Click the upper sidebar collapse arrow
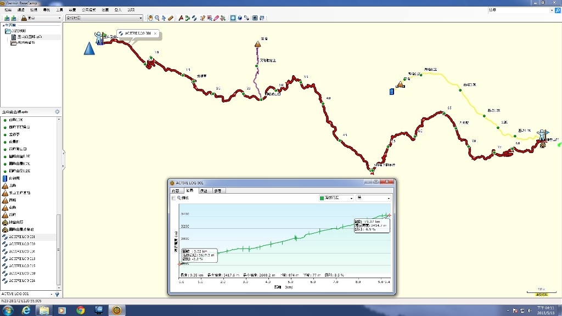 pos(64,153)
